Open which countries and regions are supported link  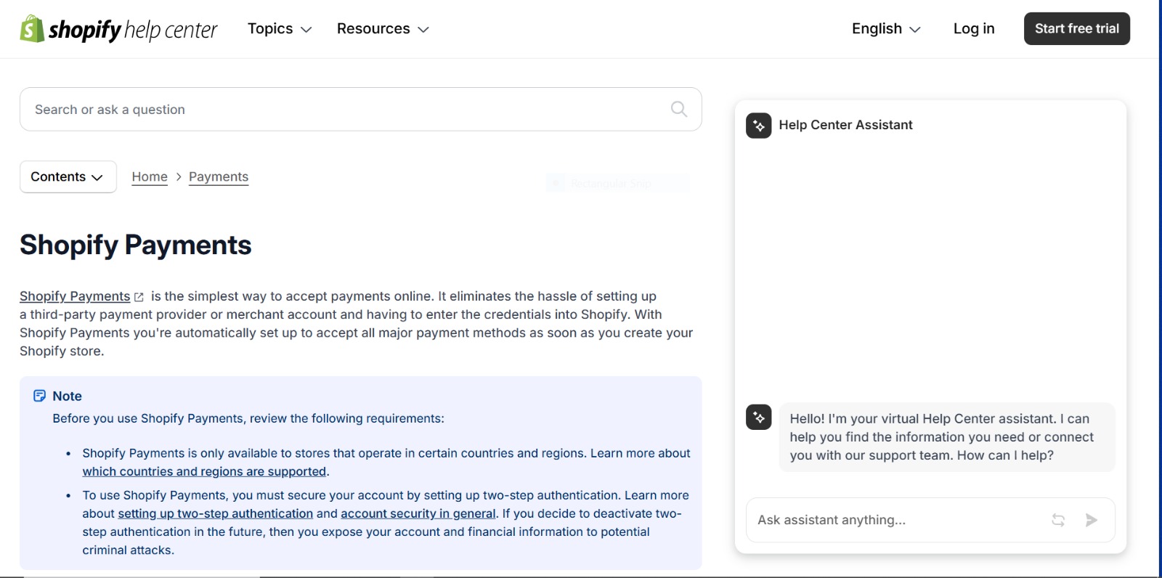[x=204, y=471]
